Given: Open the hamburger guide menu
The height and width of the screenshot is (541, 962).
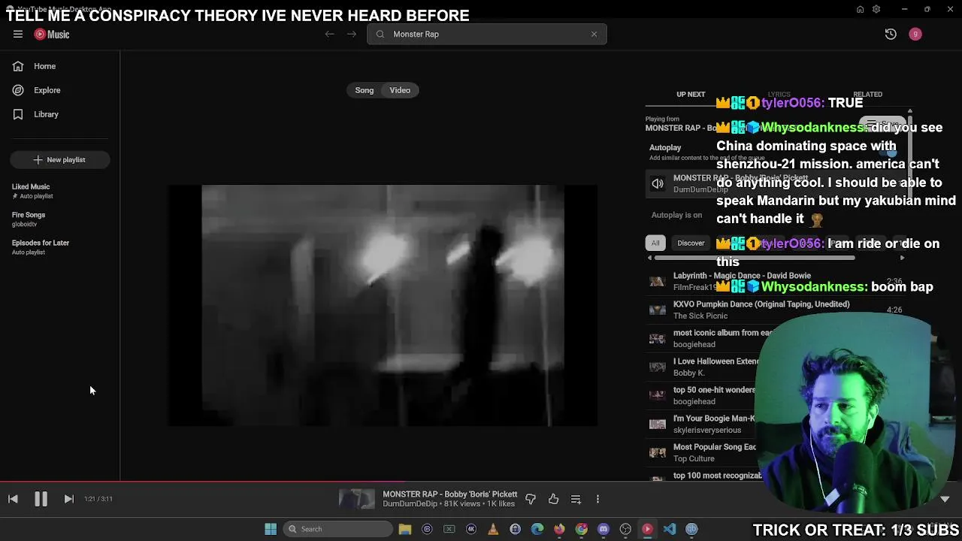Looking at the screenshot, I should point(17,34).
